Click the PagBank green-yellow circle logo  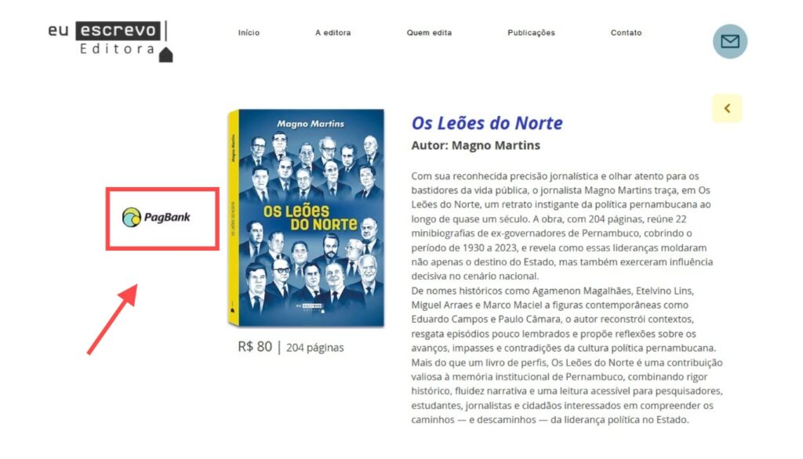(x=132, y=218)
